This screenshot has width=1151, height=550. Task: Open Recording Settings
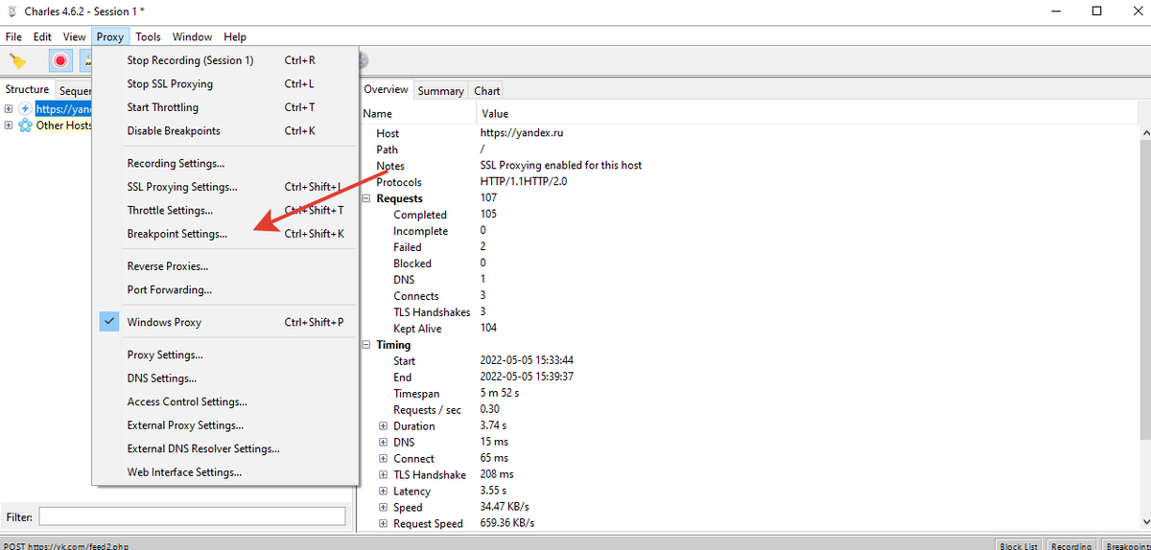225,164
